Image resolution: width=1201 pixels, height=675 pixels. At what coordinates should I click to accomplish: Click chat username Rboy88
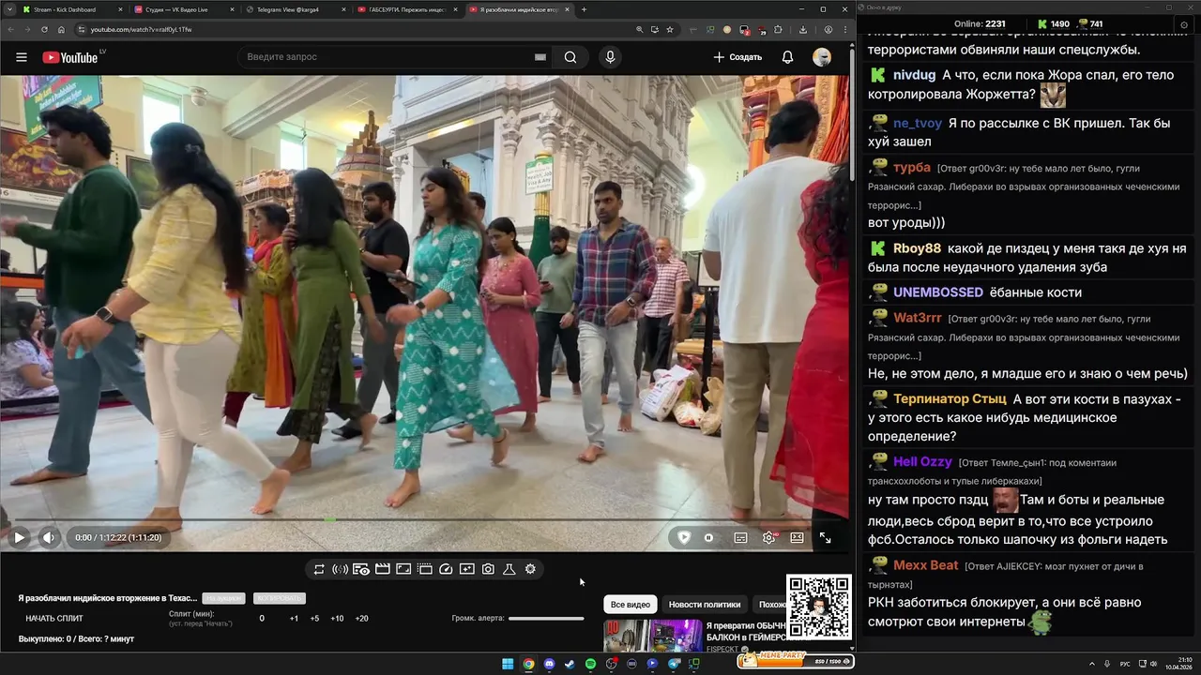917,248
